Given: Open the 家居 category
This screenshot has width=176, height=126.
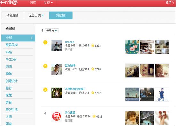Looking at the screenshot, I should point(9,95).
